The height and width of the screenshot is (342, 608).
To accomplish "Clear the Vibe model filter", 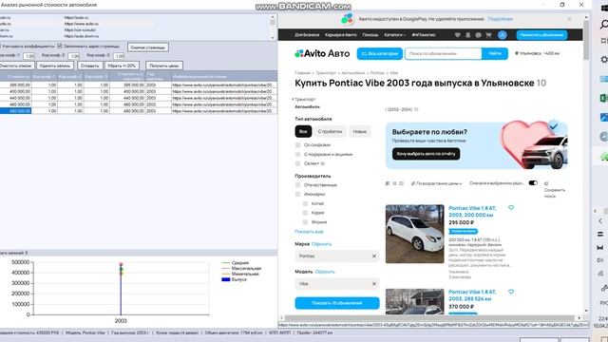I will [373, 284].
